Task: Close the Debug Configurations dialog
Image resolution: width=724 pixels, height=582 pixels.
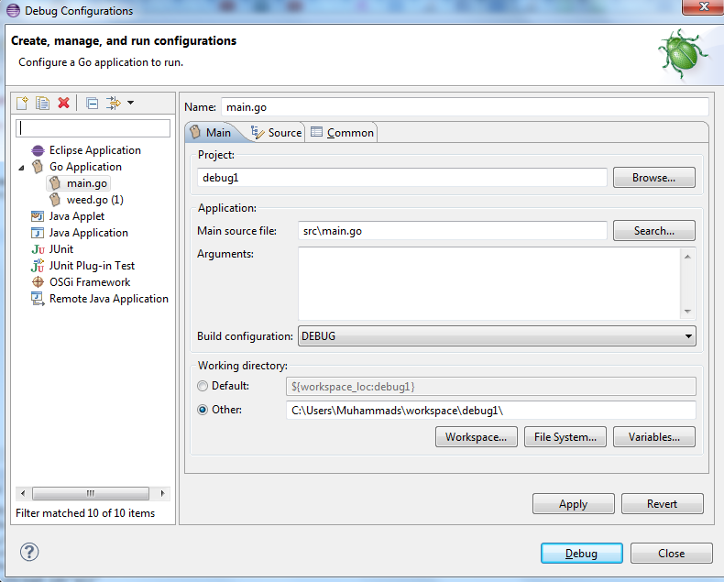Action: (672, 554)
